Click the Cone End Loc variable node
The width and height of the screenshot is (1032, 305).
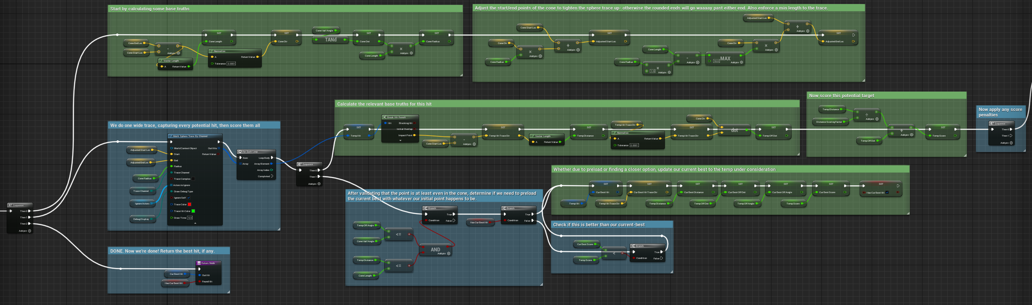136,43
